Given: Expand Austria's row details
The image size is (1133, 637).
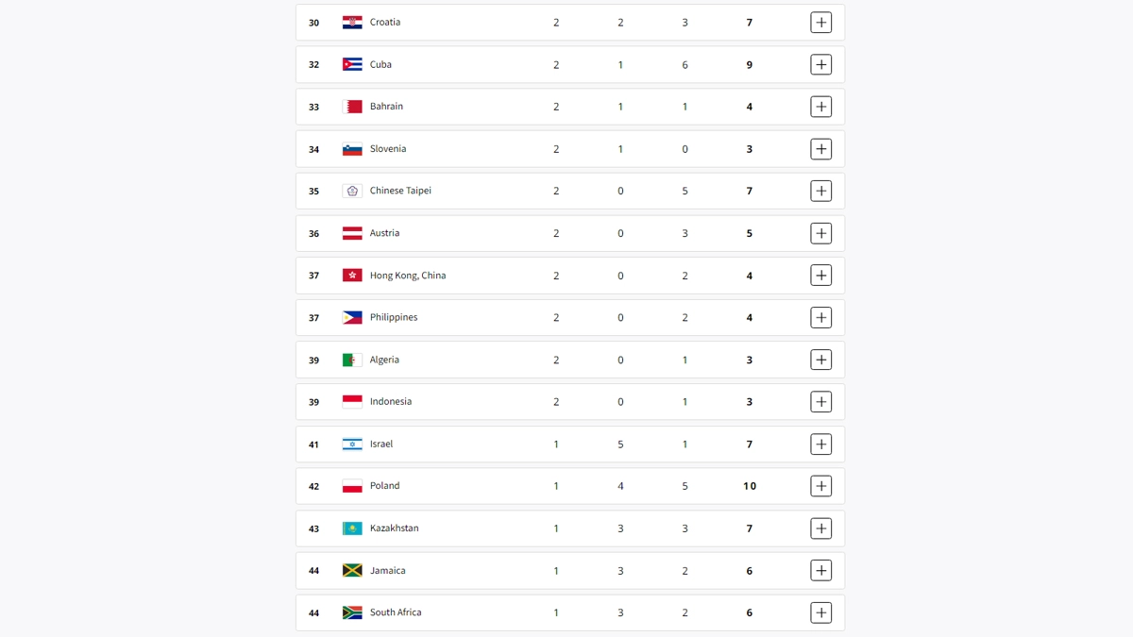Looking at the screenshot, I should (x=820, y=233).
